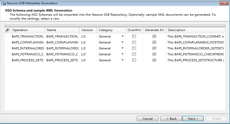Image resolution: width=230 pixels, height=124 pixels.
Task: Click the disabled Finish button
Action: click(216, 119)
